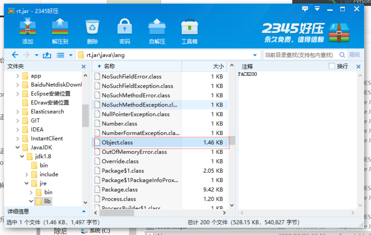The height and width of the screenshot is (235, 371).
Task: Open the navigation history dropdown arrow
Action: click(37, 55)
